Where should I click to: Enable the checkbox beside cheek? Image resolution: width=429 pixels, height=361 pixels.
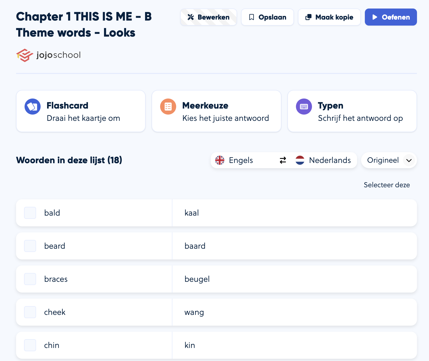[x=30, y=312]
